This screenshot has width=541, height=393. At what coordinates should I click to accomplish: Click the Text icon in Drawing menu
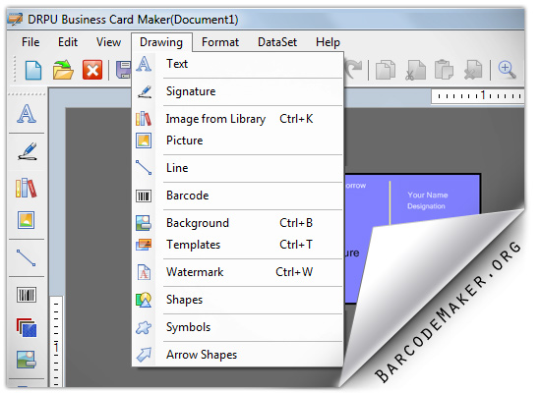click(x=144, y=64)
